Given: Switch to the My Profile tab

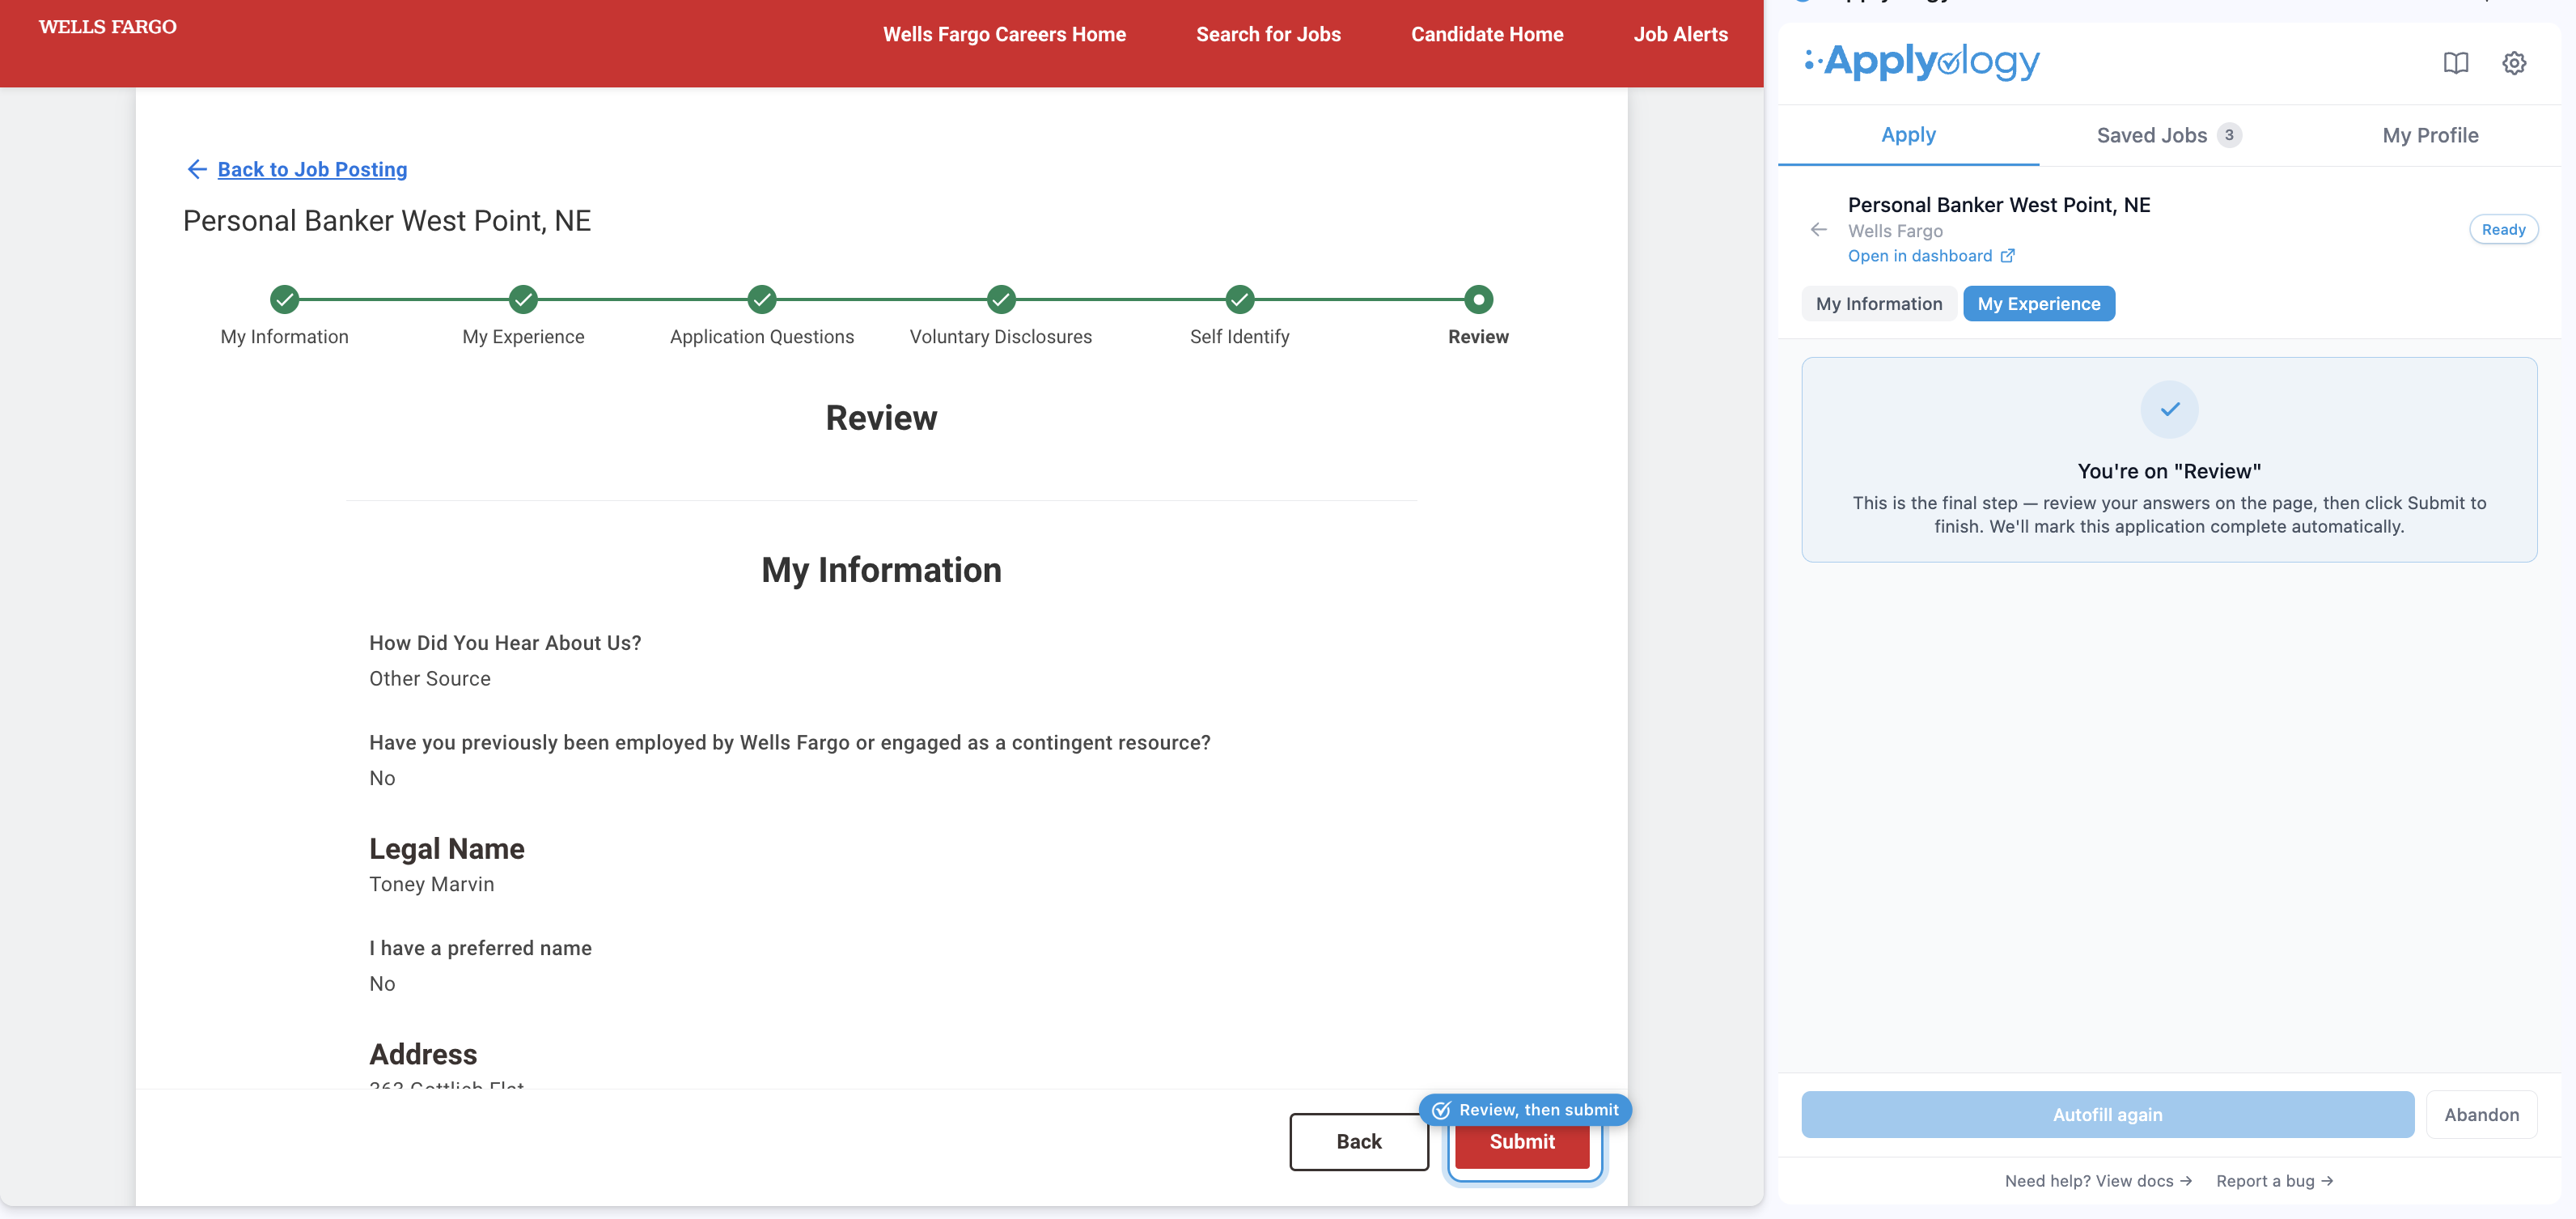Looking at the screenshot, I should [x=2430, y=135].
